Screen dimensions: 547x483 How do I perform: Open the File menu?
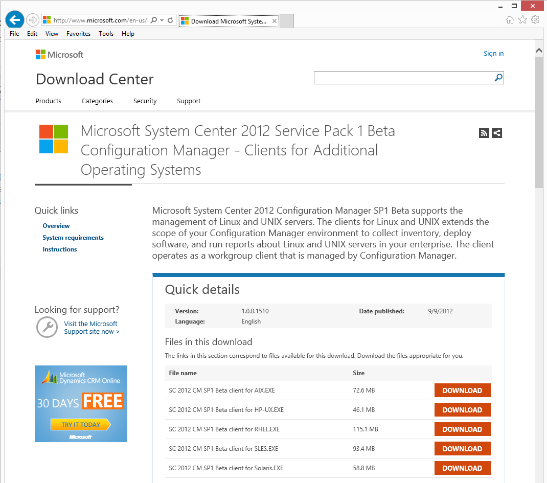[x=14, y=34]
